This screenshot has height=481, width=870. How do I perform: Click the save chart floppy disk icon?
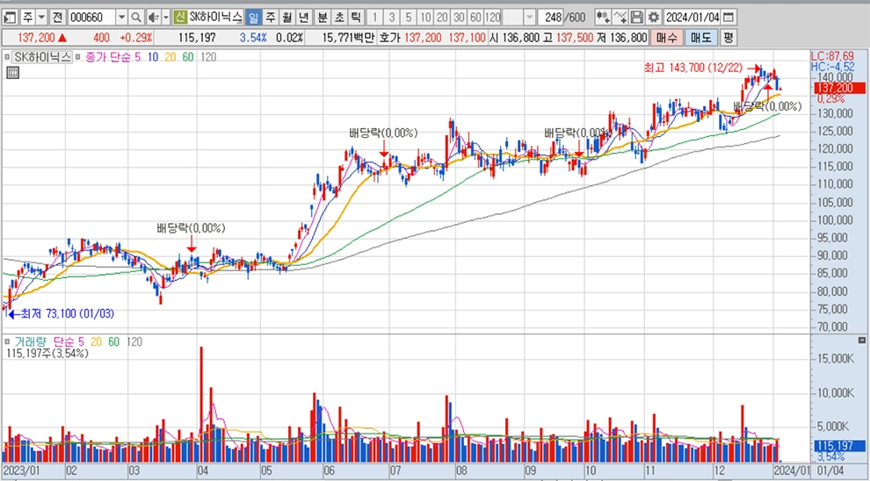tap(637, 18)
